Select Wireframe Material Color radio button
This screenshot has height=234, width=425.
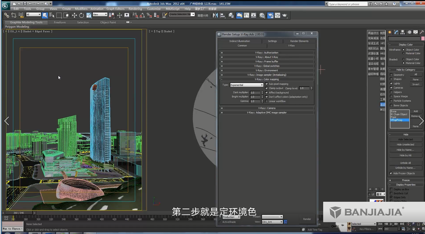coord(403,54)
